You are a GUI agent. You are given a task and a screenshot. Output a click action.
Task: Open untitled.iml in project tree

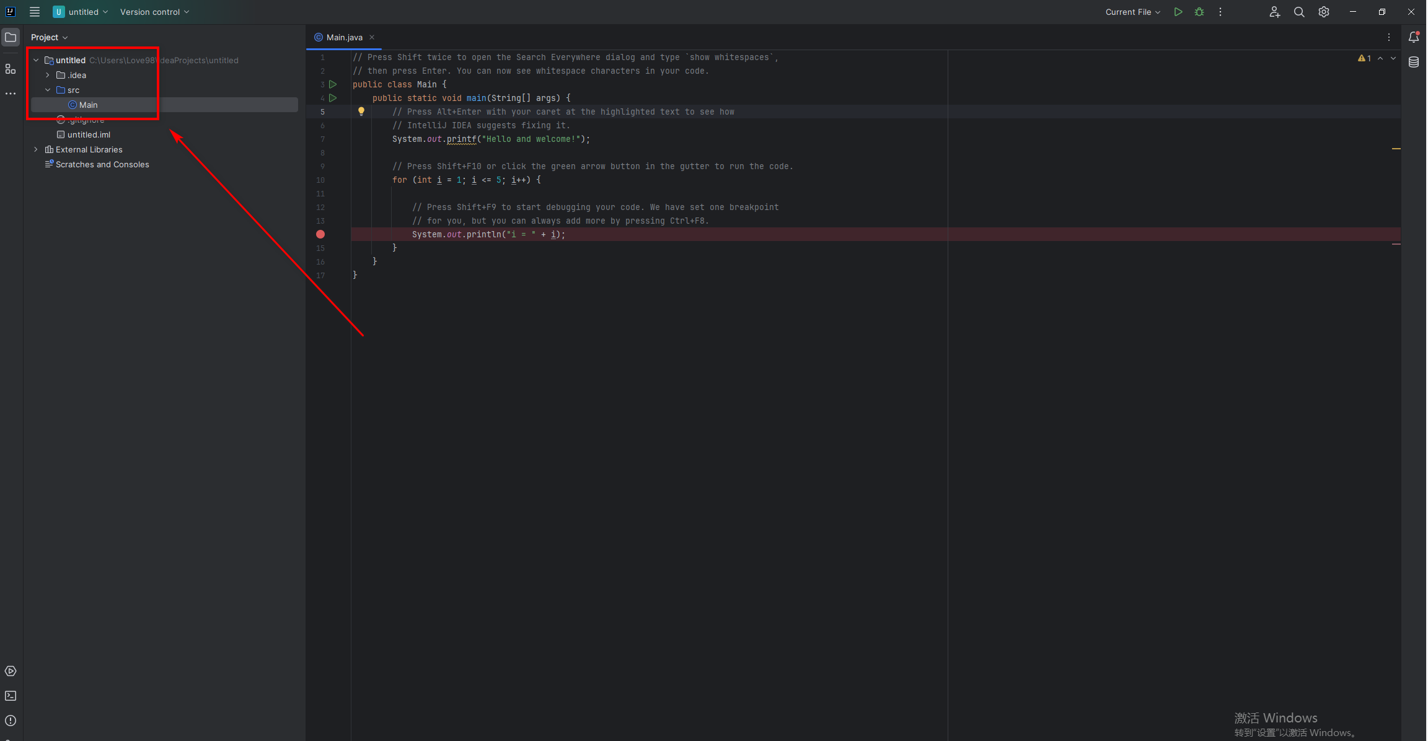click(x=89, y=134)
